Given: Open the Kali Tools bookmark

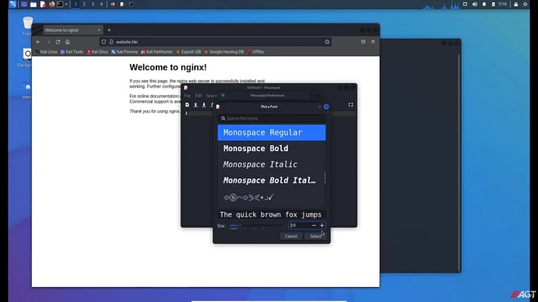Looking at the screenshot, I should [72, 52].
